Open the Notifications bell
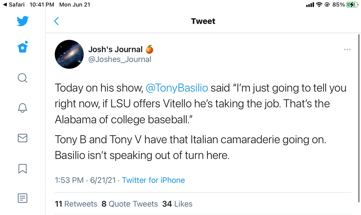 click(23, 108)
